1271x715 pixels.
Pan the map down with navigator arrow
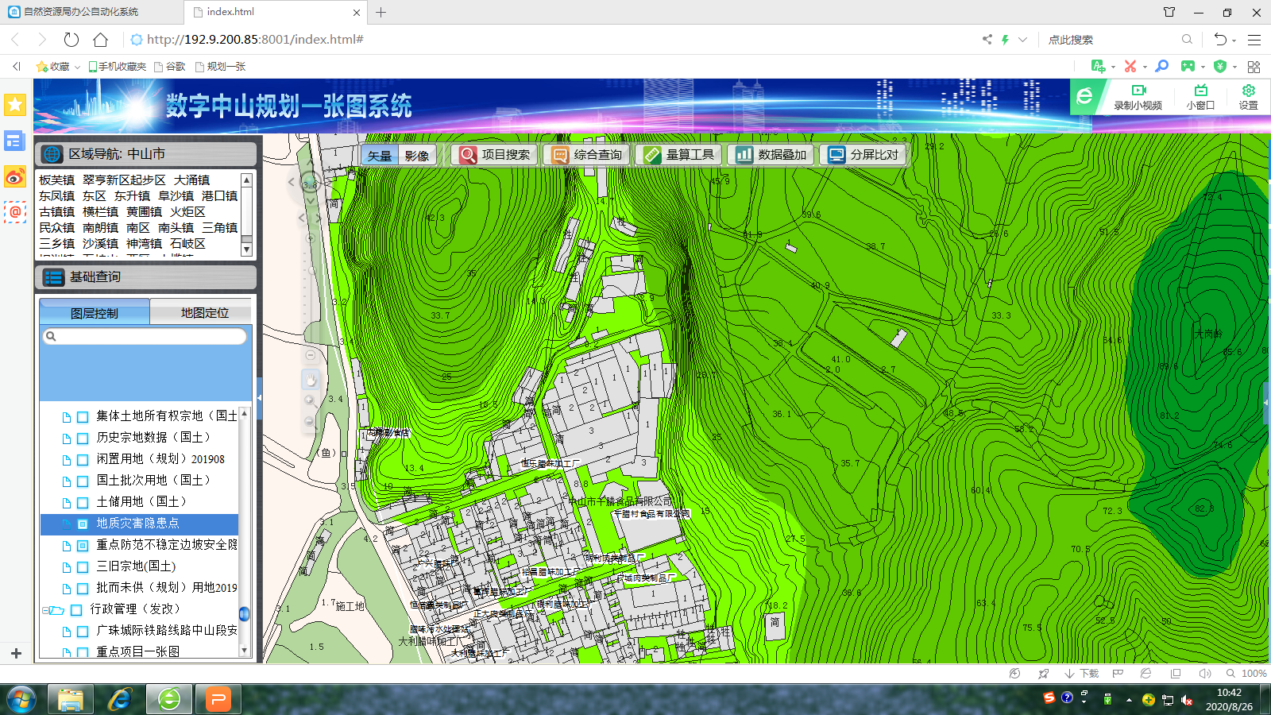311,202
